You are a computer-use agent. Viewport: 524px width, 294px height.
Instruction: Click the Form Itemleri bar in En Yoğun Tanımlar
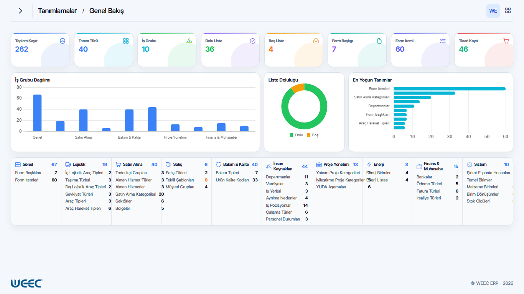click(x=450, y=89)
